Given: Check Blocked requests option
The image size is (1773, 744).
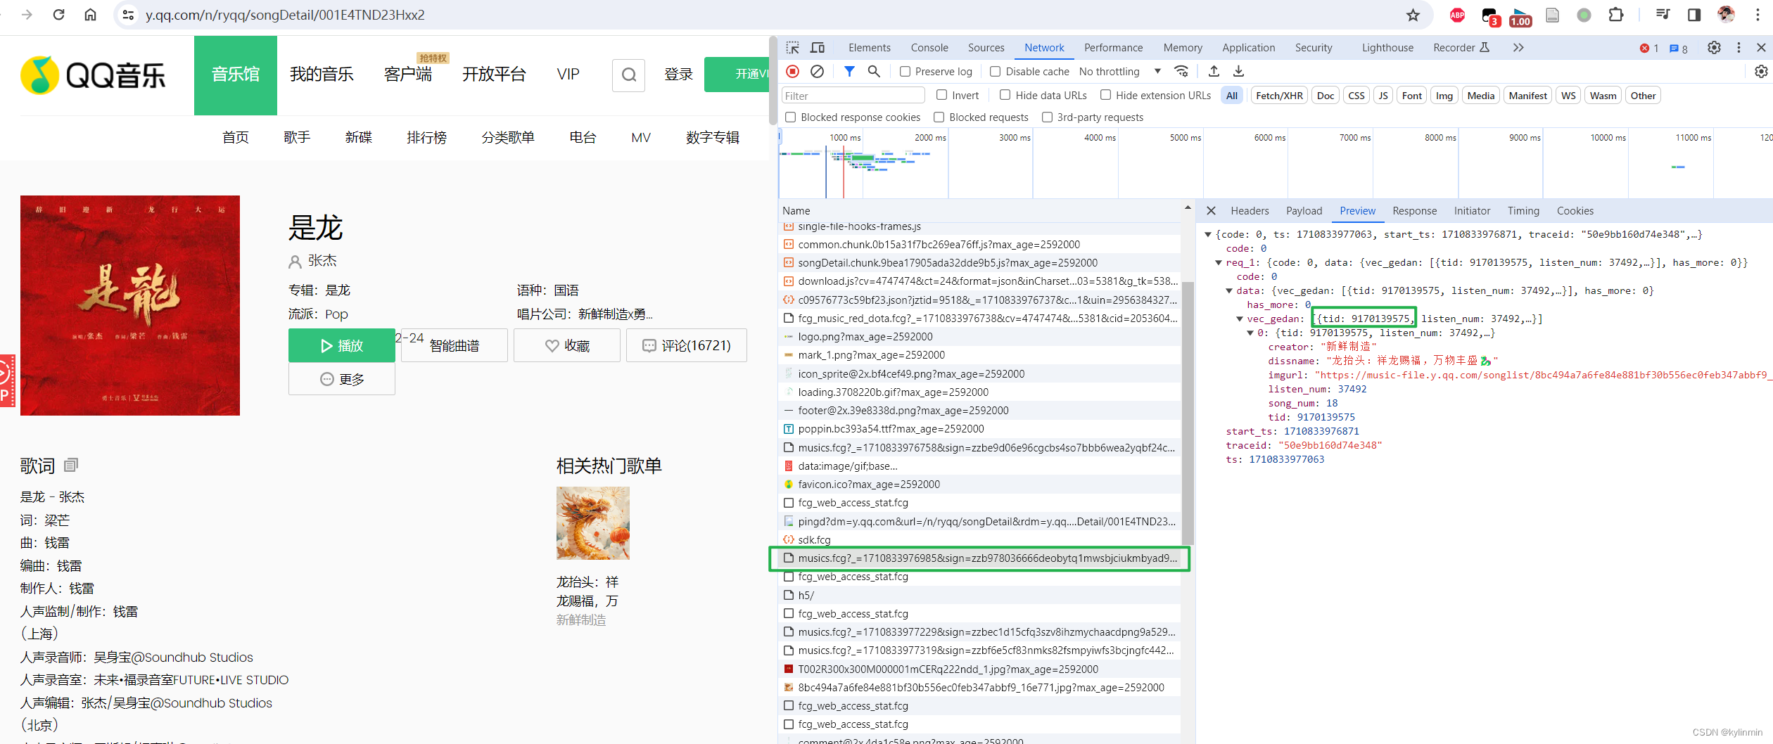Looking at the screenshot, I should (939, 117).
